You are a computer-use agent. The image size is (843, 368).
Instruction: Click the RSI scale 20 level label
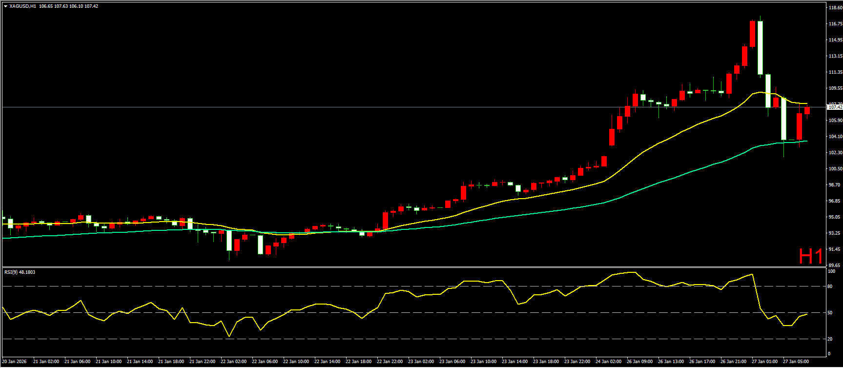[x=830, y=339]
